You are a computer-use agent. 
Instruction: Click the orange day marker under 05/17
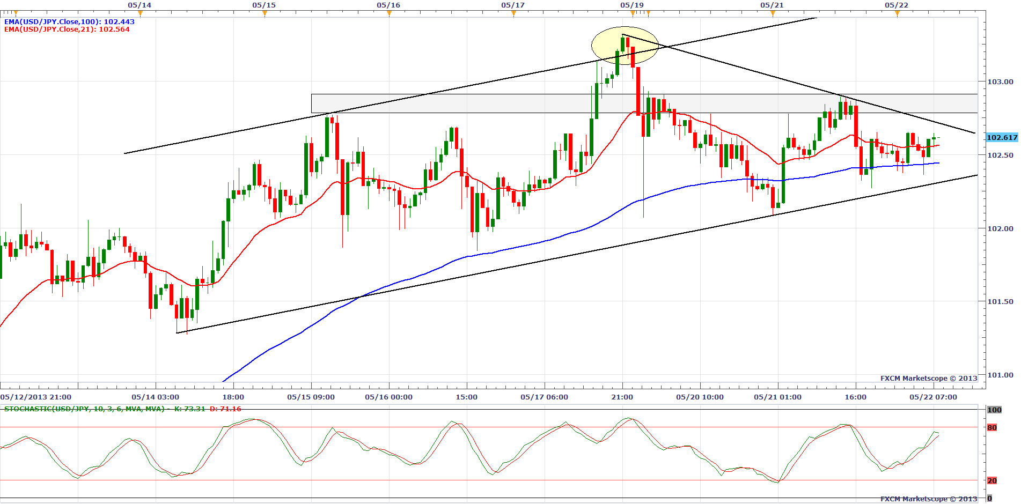point(513,13)
